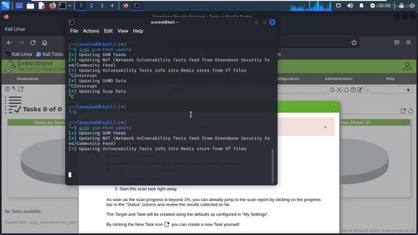Open the terminal Actions menu
418x235 pixels.
91,31
